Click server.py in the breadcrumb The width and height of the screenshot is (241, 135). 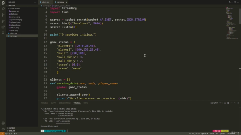[46, 6]
